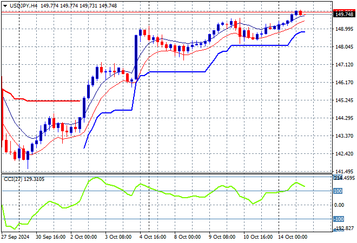This screenshot has height=243, width=357.
Task: Click the 144.295 price axis label
Action: 344,118
